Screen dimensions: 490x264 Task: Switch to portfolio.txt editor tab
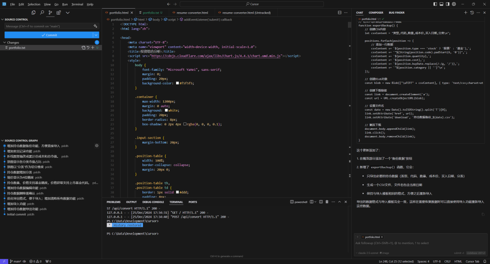click(151, 13)
